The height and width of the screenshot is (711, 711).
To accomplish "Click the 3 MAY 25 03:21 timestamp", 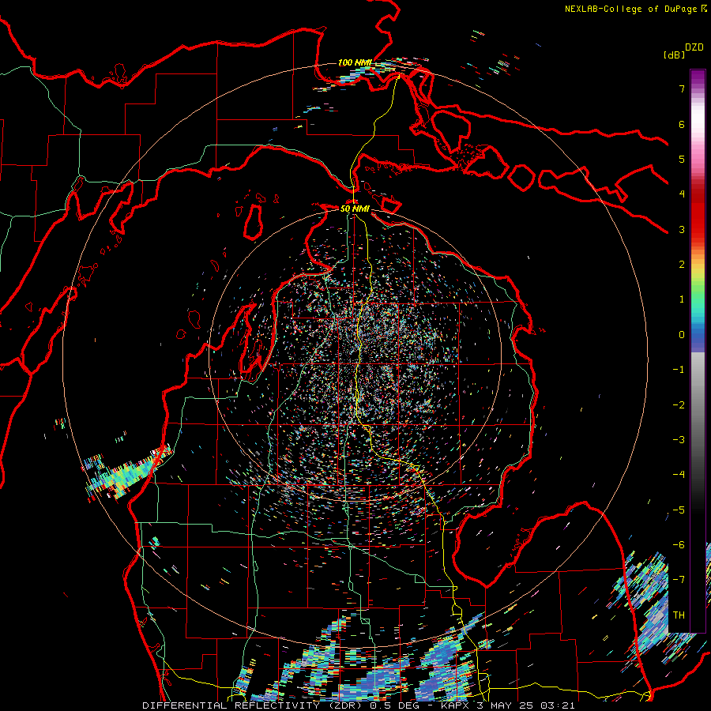I will [525, 705].
